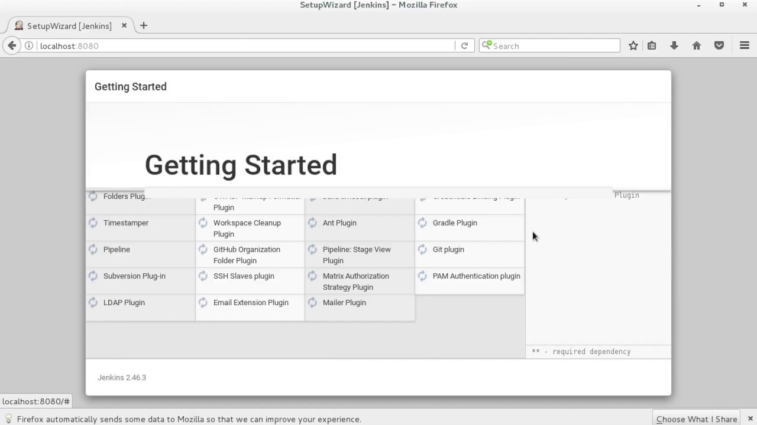Click the spinner icon for Workspace Cleanup Plugin

(x=203, y=223)
